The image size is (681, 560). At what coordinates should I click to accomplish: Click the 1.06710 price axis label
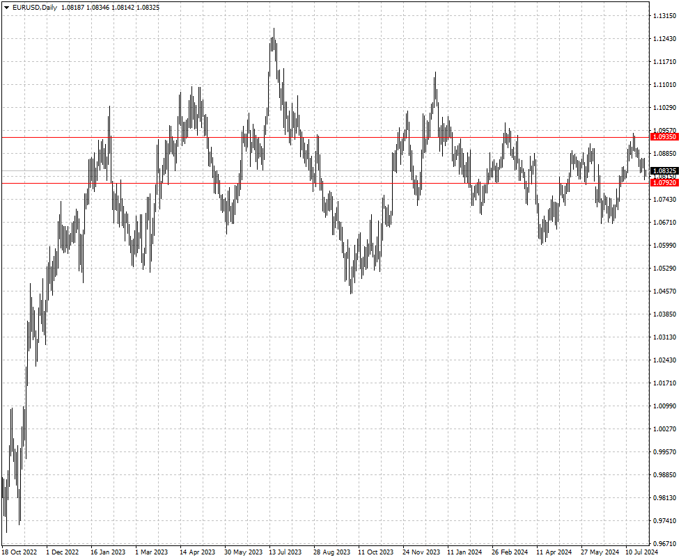pos(664,223)
